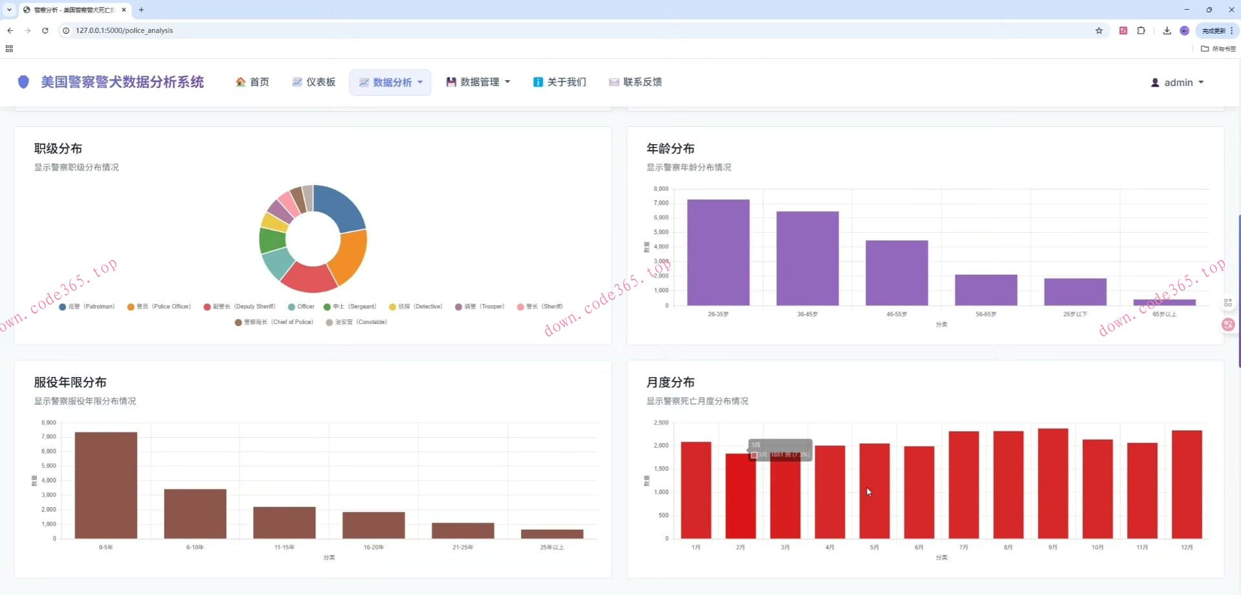Toggle the Patrolman legend item
Screen dimensions: 1241x595
coord(87,307)
